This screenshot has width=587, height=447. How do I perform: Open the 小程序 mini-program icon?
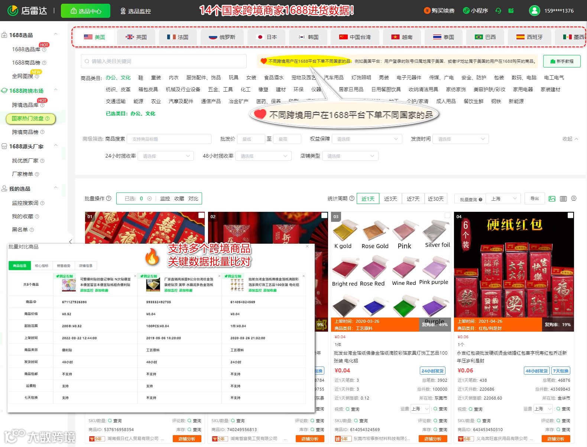[x=466, y=10]
